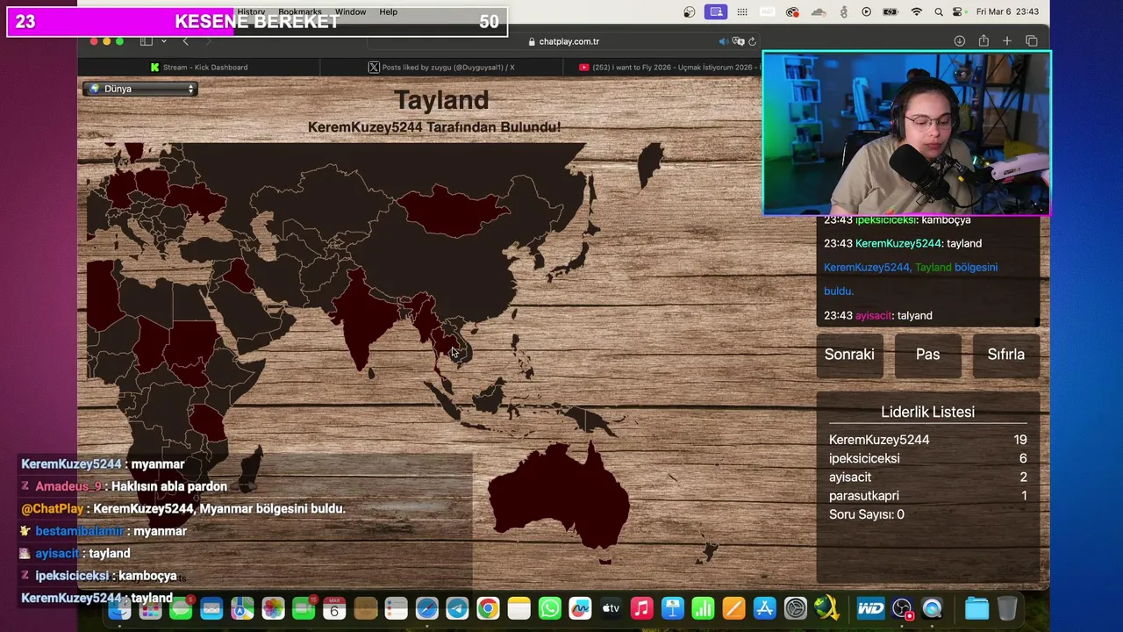The width and height of the screenshot is (1123, 632).
Task: Expand the sidebar options chevron
Action: click(163, 41)
